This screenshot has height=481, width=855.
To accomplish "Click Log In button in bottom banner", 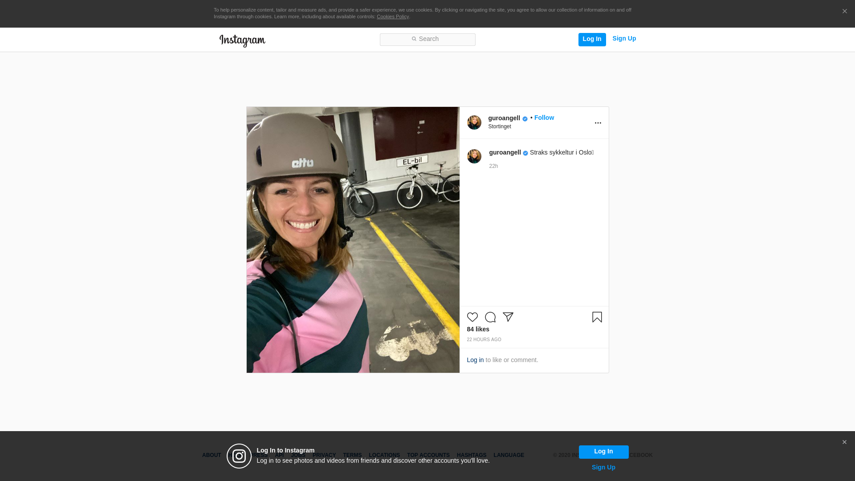I will click(x=603, y=452).
